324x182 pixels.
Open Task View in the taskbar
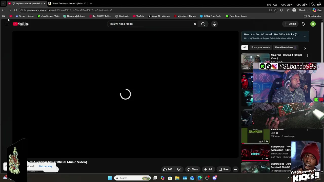pyautogui.click(x=155, y=178)
